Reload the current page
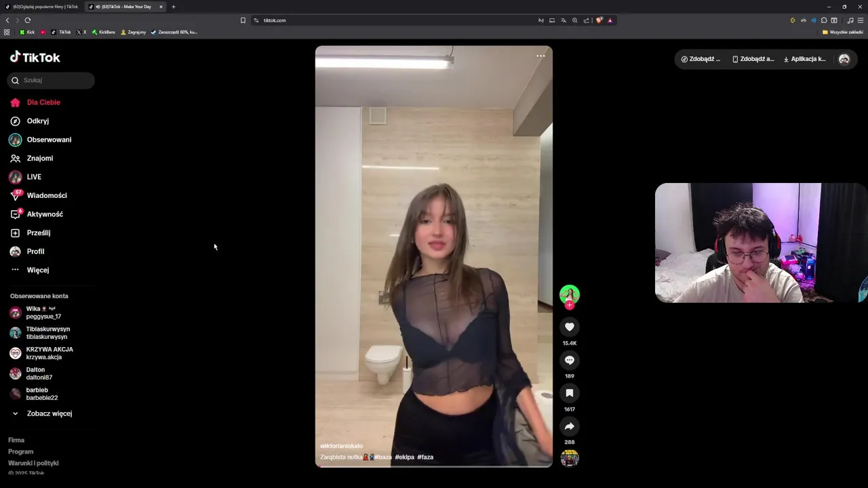 (28, 20)
